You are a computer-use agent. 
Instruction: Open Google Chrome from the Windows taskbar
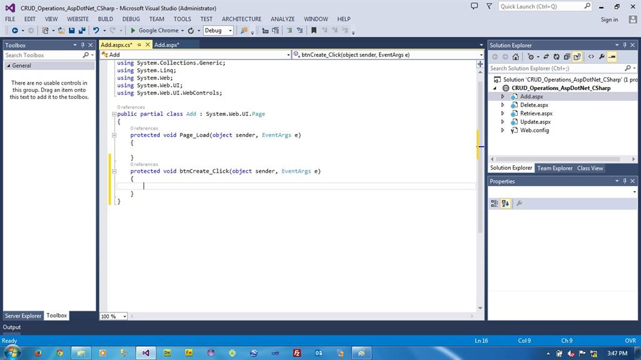[x=59, y=353]
